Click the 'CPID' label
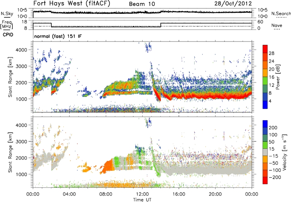The height and width of the screenshot is (202, 291). coord(8,35)
